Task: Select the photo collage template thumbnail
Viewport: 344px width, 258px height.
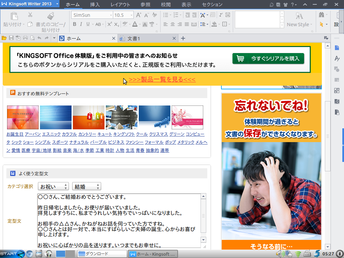Action: pyautogui.click(x=122, y=117)
